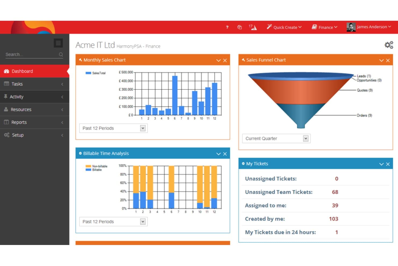This screenshot has height=266, width=398.
Task: Open the Billable Time Past 12 Periods dropdown
Action: (x=113, y=222)
